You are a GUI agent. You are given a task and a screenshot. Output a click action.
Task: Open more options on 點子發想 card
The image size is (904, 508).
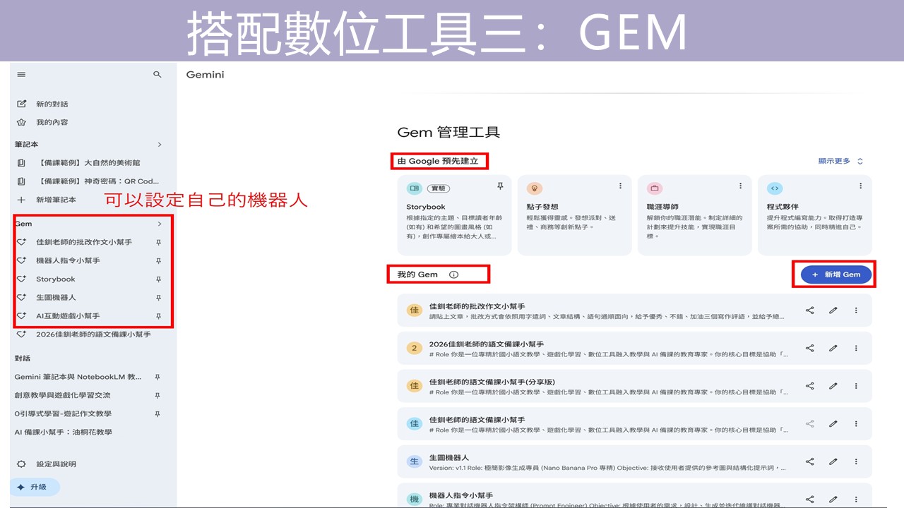[x=621, y=186]
